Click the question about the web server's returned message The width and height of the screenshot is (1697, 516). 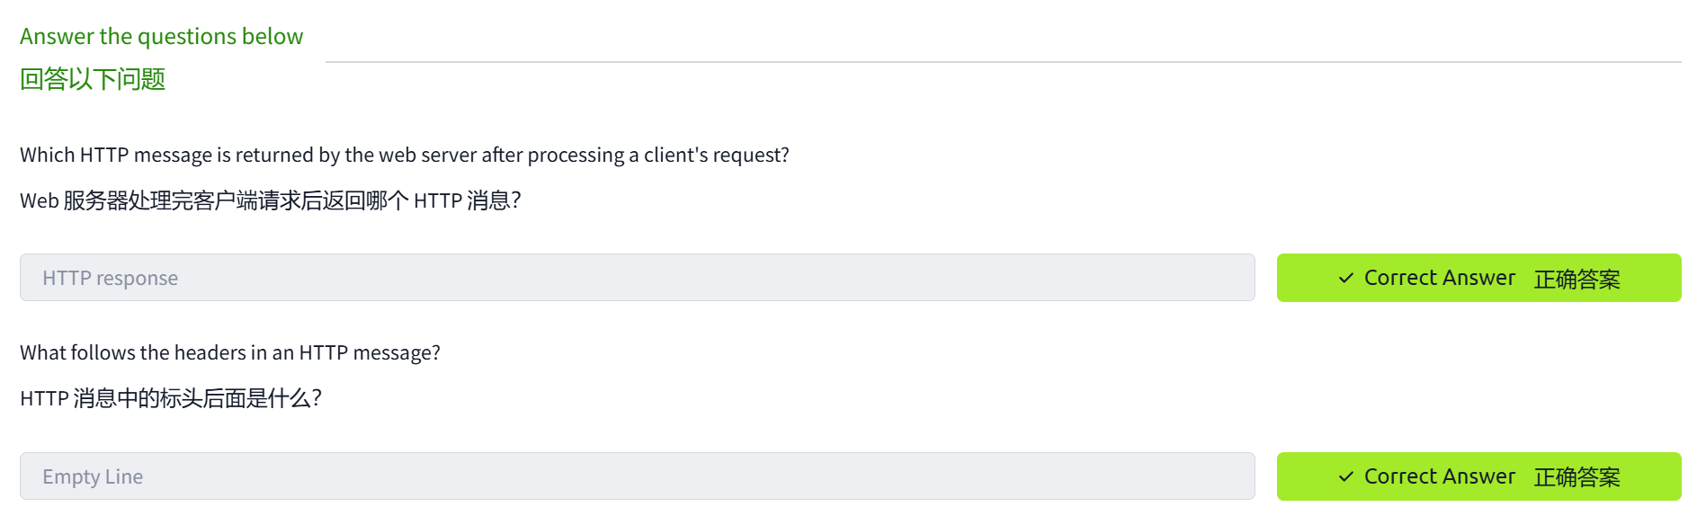tap(404, 155)
